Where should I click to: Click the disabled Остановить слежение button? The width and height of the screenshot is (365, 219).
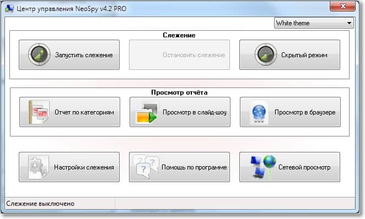click(179, 55)
